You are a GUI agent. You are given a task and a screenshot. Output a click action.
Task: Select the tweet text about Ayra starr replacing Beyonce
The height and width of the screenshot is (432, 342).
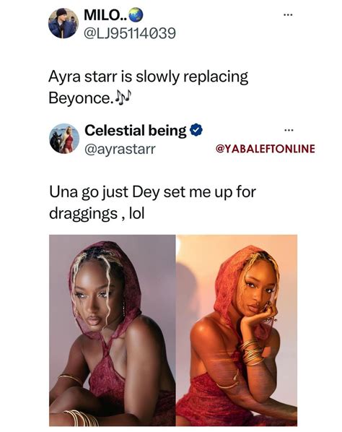[149, 87]
